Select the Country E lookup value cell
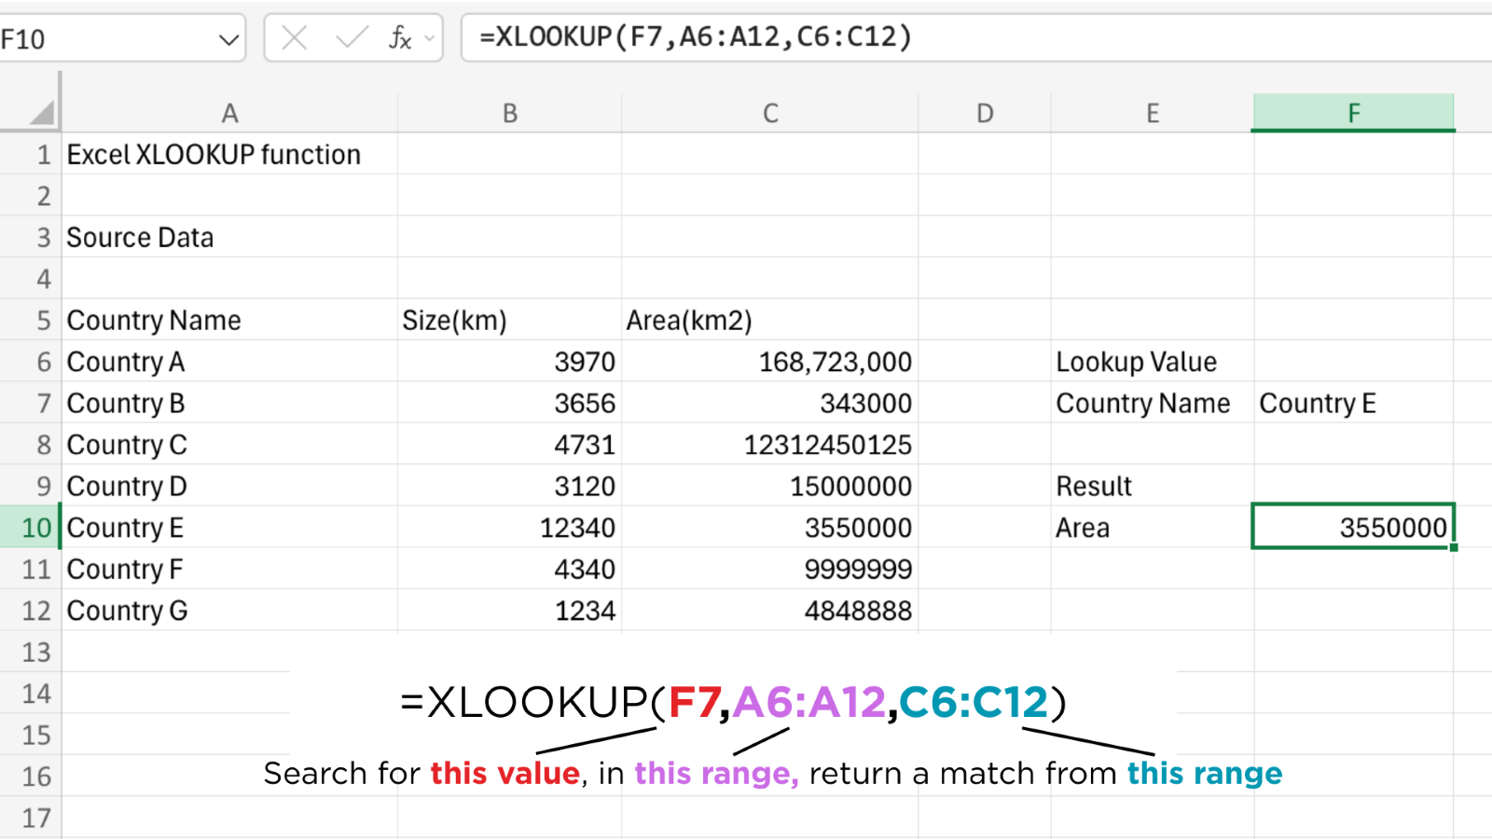This screenshot has height=839, width=1492. [1353, 403]
